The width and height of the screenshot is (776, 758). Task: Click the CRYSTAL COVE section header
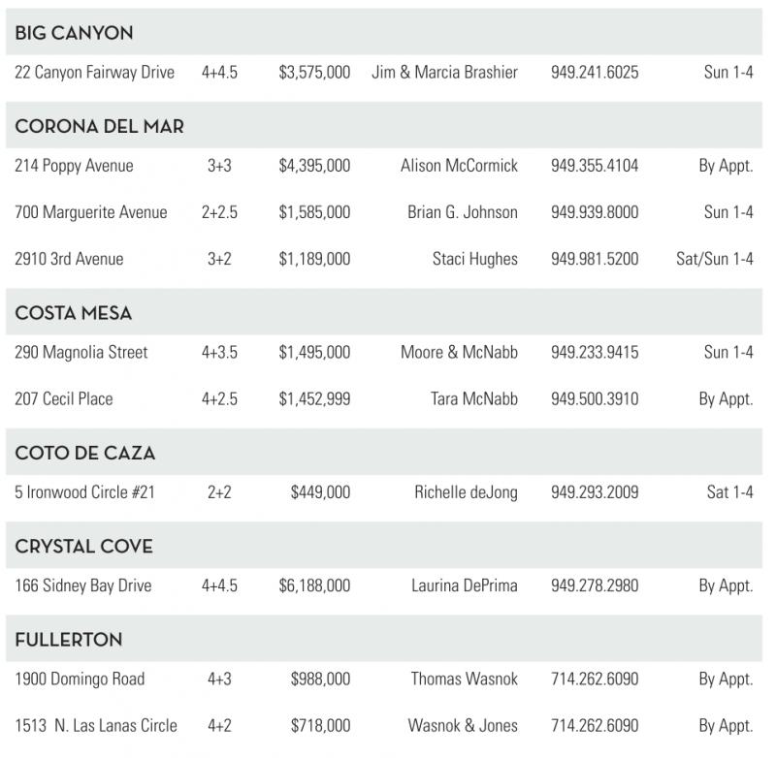(x=83, y=547)
